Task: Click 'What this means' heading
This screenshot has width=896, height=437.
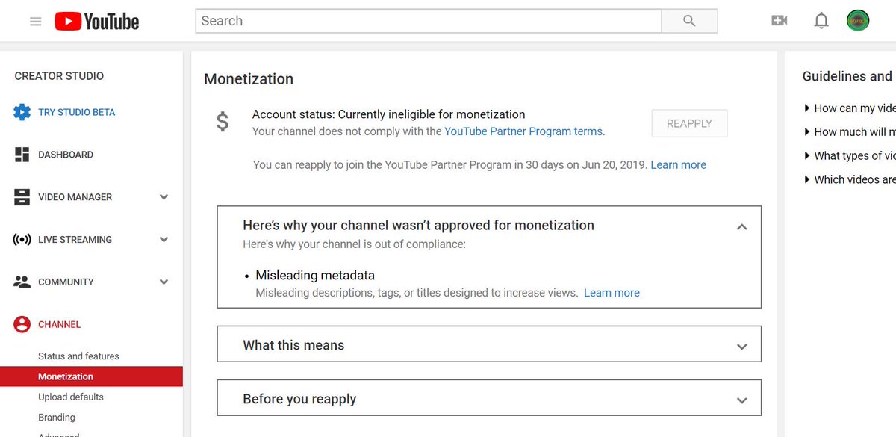Action: point(293,345)
